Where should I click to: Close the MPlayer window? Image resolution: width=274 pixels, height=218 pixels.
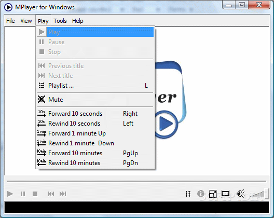pyautogui.click(x=259, y=5)
